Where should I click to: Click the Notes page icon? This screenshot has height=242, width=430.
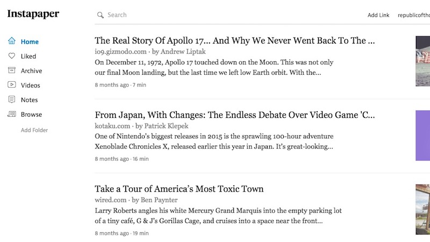pyautogui.click(x=11, y=99)
